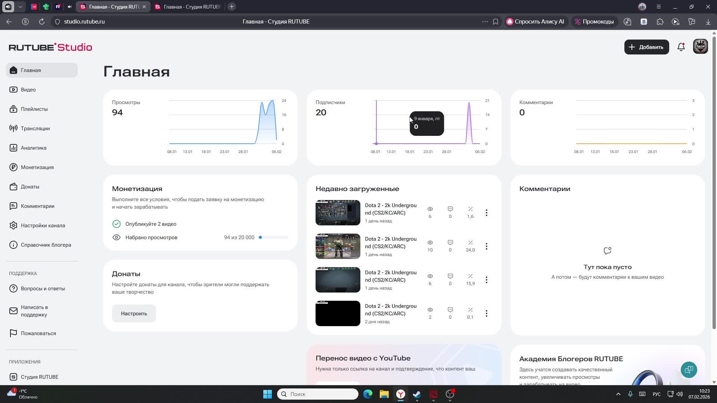This screenshot has height=403, width=717.
Task: Click the support chat floating icon
Action: coord(689,369)
